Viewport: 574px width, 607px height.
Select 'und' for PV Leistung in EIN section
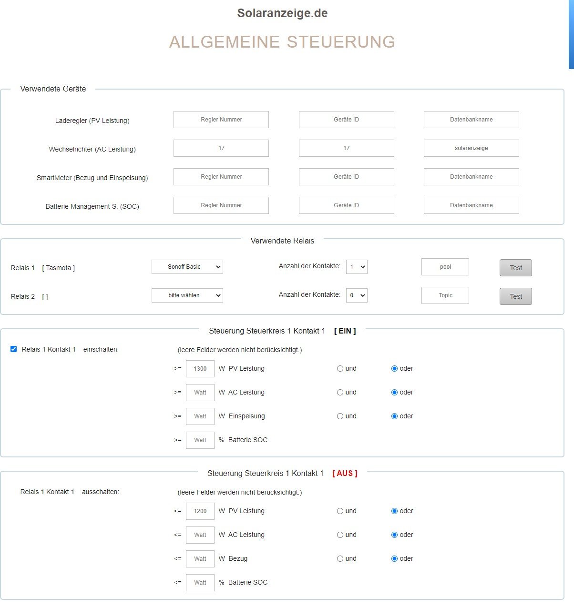click(340, 369)
